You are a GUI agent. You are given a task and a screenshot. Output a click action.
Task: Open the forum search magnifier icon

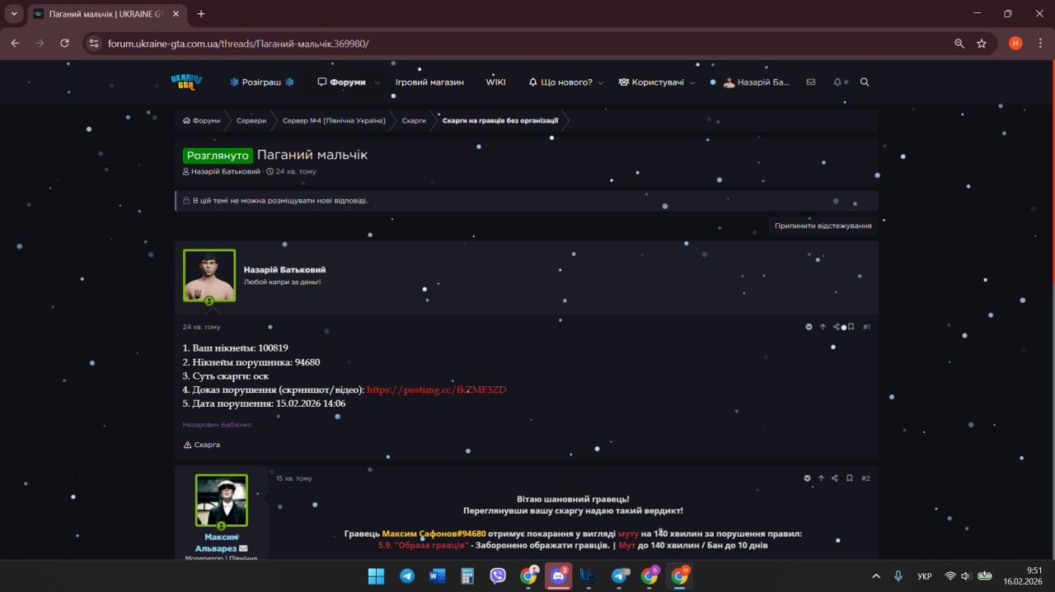(x=865, y=82)
